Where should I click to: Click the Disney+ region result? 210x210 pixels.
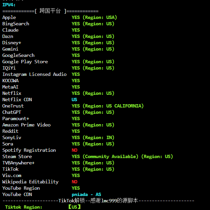click(93, 43)
